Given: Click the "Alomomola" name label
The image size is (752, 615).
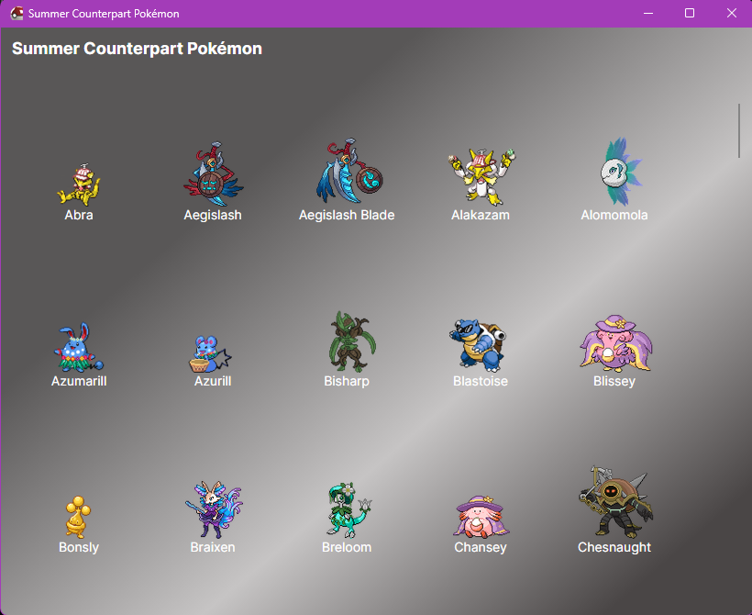Looking at the screenshot, I should 614,215.
